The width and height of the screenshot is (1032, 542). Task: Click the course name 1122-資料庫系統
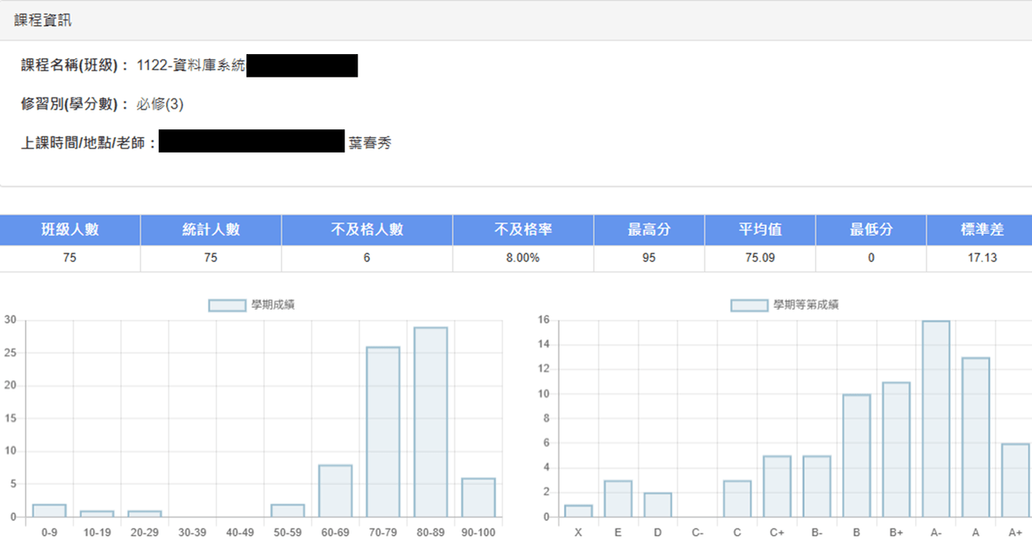(x=191, y=65)
